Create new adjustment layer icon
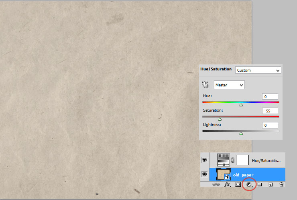 (249, 184)
